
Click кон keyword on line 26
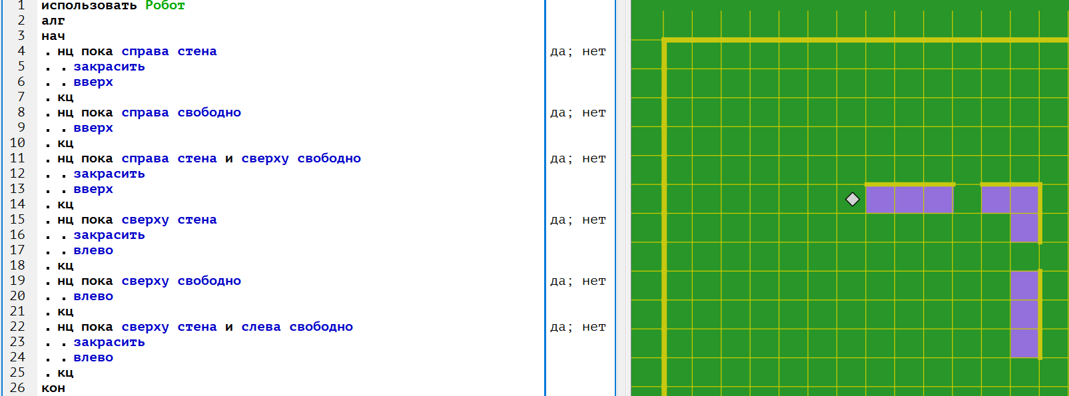(53, 388)
